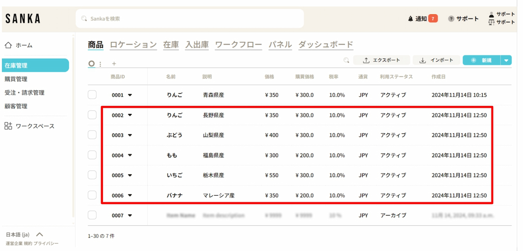The width and height of the screenshot is (523, 251).
Task: Check the checkbox for product 0001
Action: [92, 95]
